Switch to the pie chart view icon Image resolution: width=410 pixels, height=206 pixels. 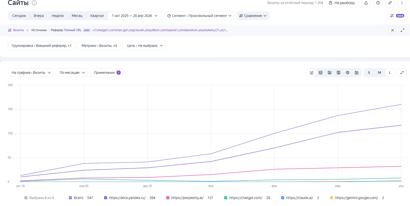pos(348,73)
